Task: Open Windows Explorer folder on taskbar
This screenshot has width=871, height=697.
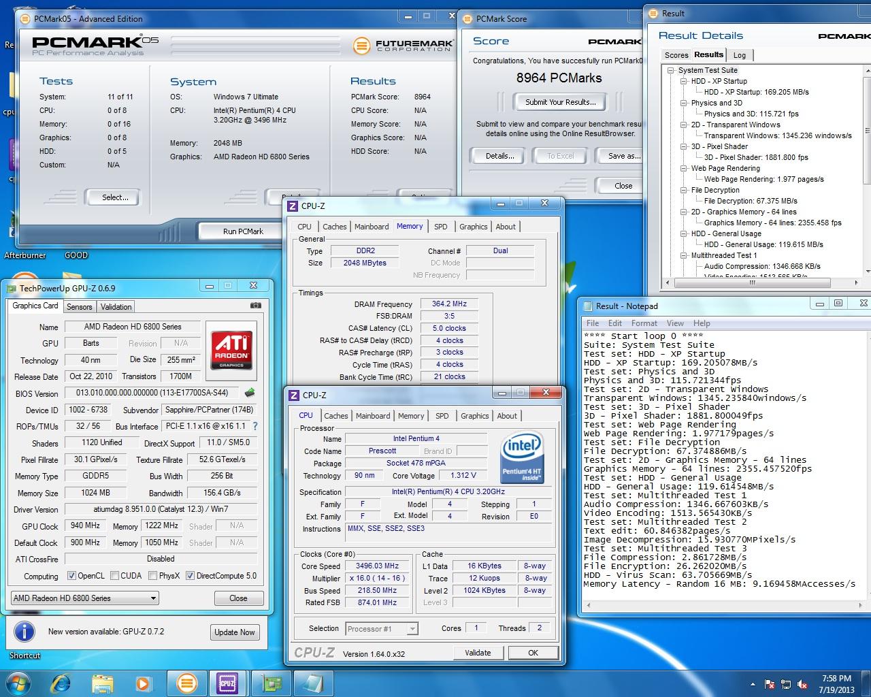Action: [103, 683]
